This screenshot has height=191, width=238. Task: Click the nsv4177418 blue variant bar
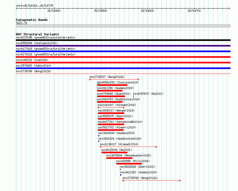[123, 51]
